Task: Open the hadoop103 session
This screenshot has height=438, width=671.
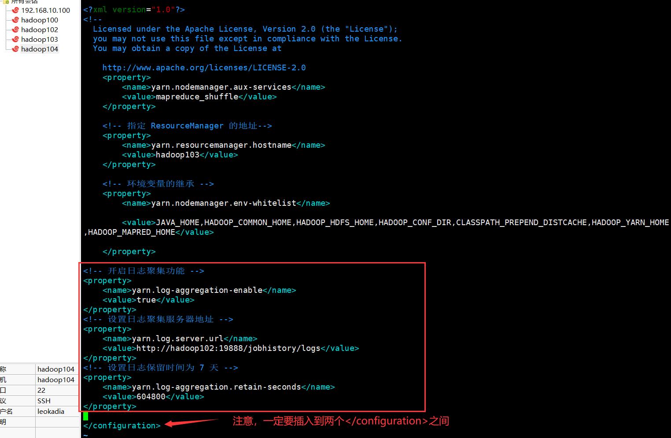Action: point(39,39)
